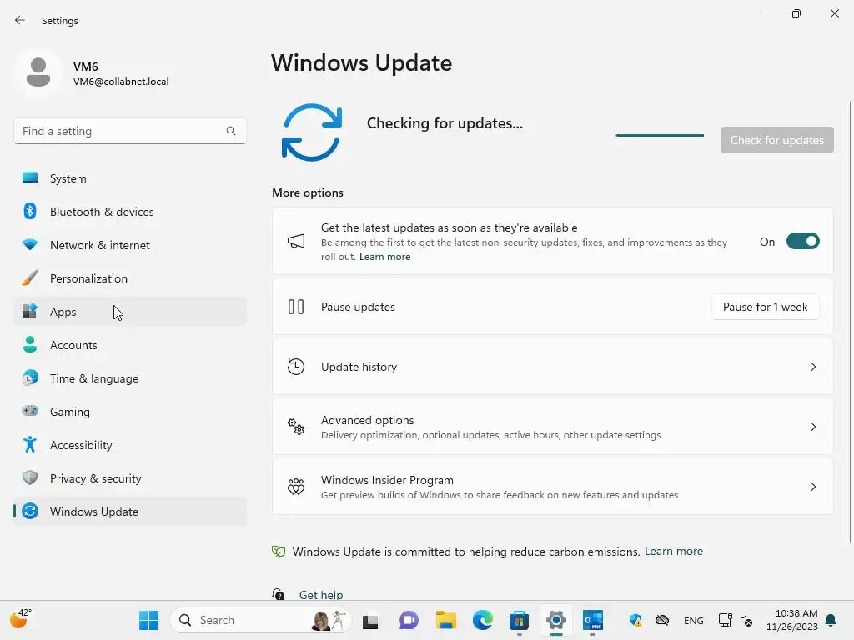Click the VM6@collabnet.local account email
Screen dimensions: 854x640
click(x=121, y=82)
